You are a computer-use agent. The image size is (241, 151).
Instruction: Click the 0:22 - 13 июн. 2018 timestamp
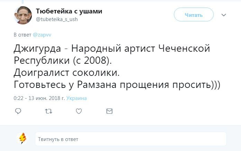(x=39, y=98)
